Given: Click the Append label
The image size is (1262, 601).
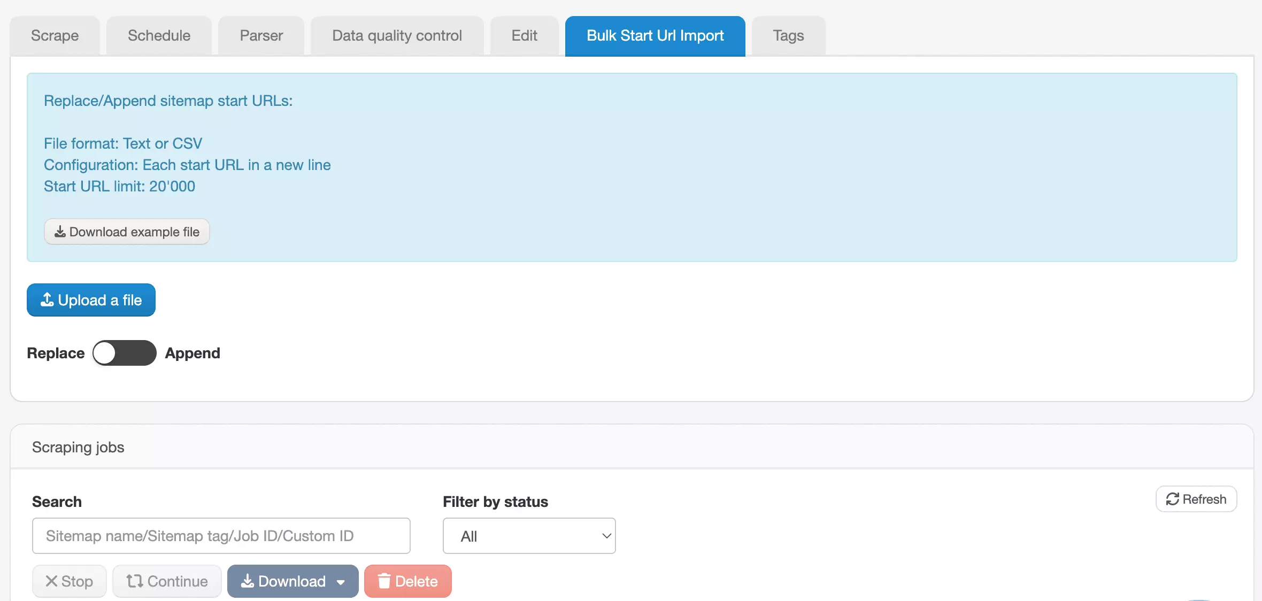Looking at the screenshot, I should point(193,353).
